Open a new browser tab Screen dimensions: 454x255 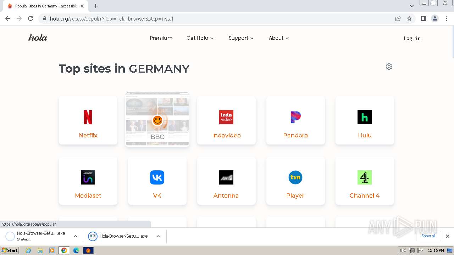[x=96, y=6]
